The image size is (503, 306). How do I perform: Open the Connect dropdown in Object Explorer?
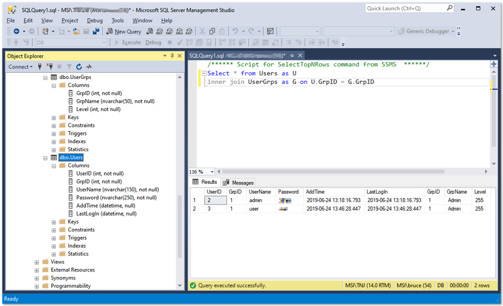[21, 67]
